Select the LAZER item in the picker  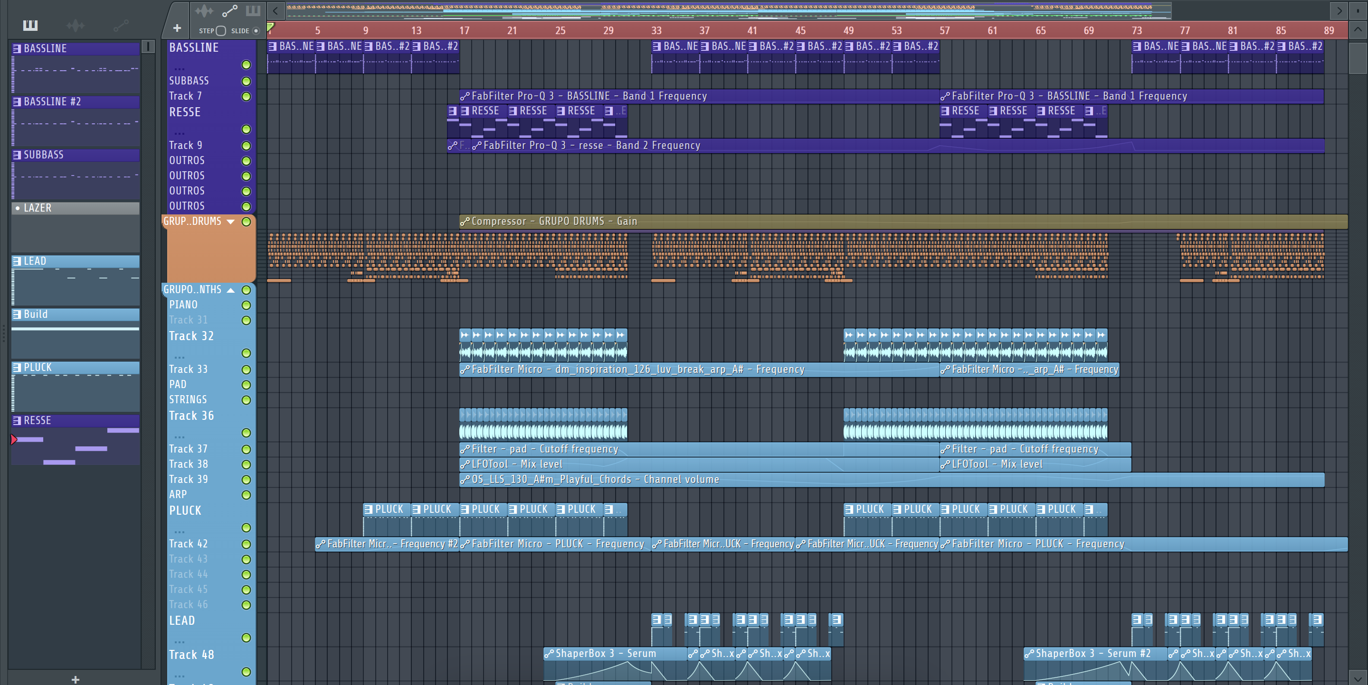(76, 208)
